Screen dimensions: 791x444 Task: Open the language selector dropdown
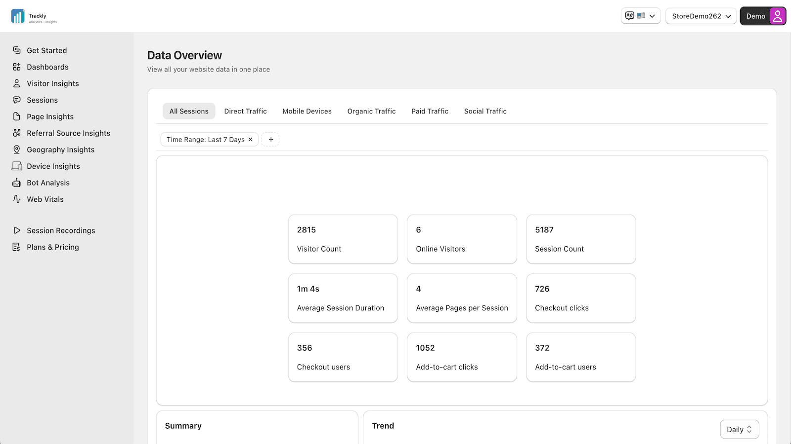pos(640,16)
